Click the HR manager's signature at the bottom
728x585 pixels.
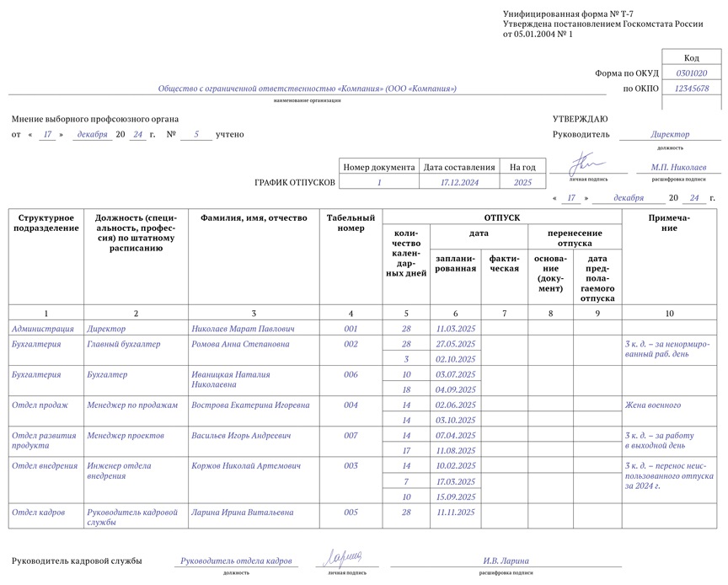tap(342, 558)
